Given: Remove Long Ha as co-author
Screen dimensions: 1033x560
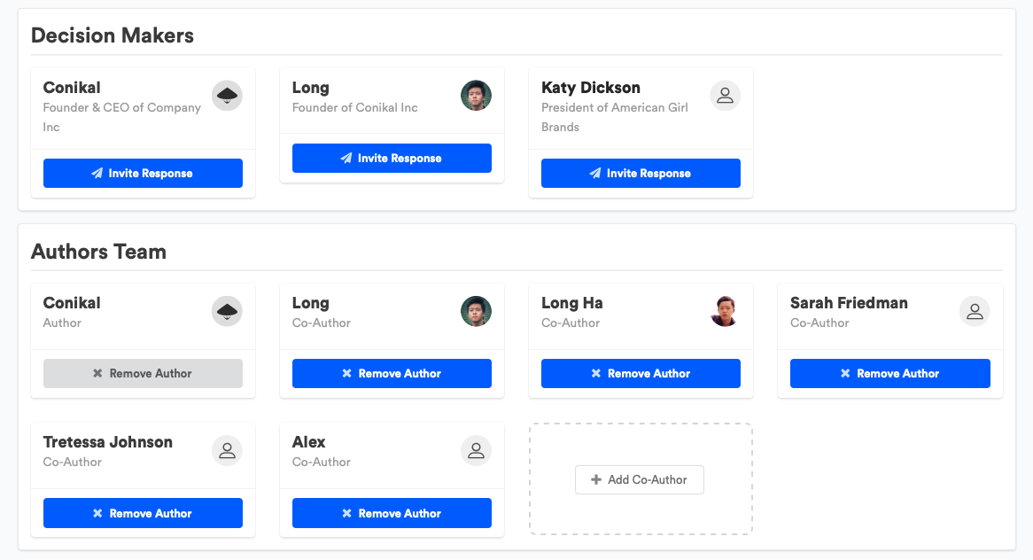Looking at the screenshot, I should point(641,374).
